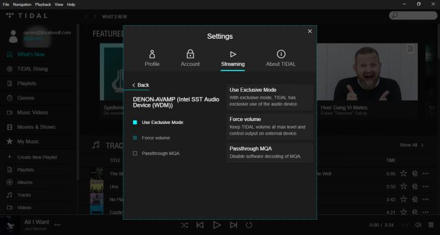440x235 pixels.
Task: Toggle shuffle playback
Action: coord(184,225)
